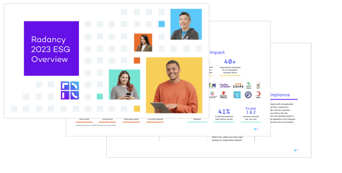Click the Save the Children logo
This screenshot has height=173, width=342.
pos(224,95)
